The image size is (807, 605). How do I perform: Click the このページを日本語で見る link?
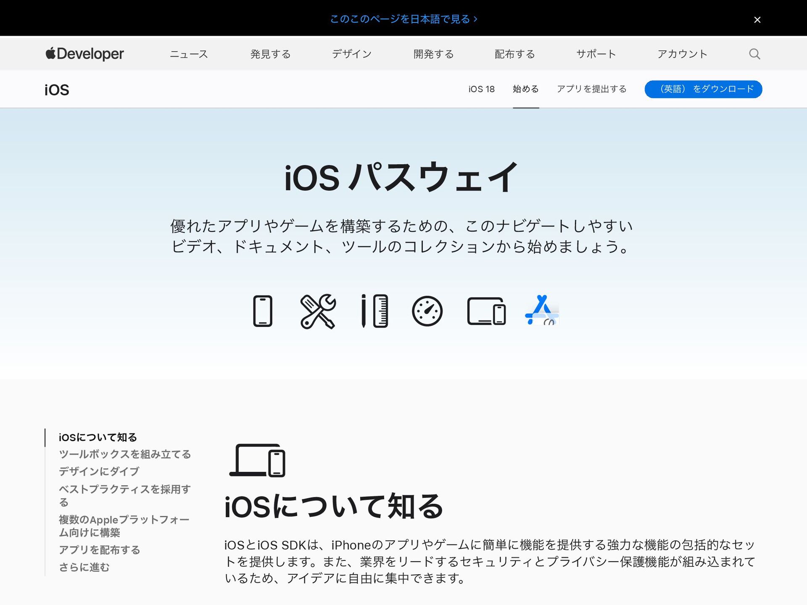[403, 19]
